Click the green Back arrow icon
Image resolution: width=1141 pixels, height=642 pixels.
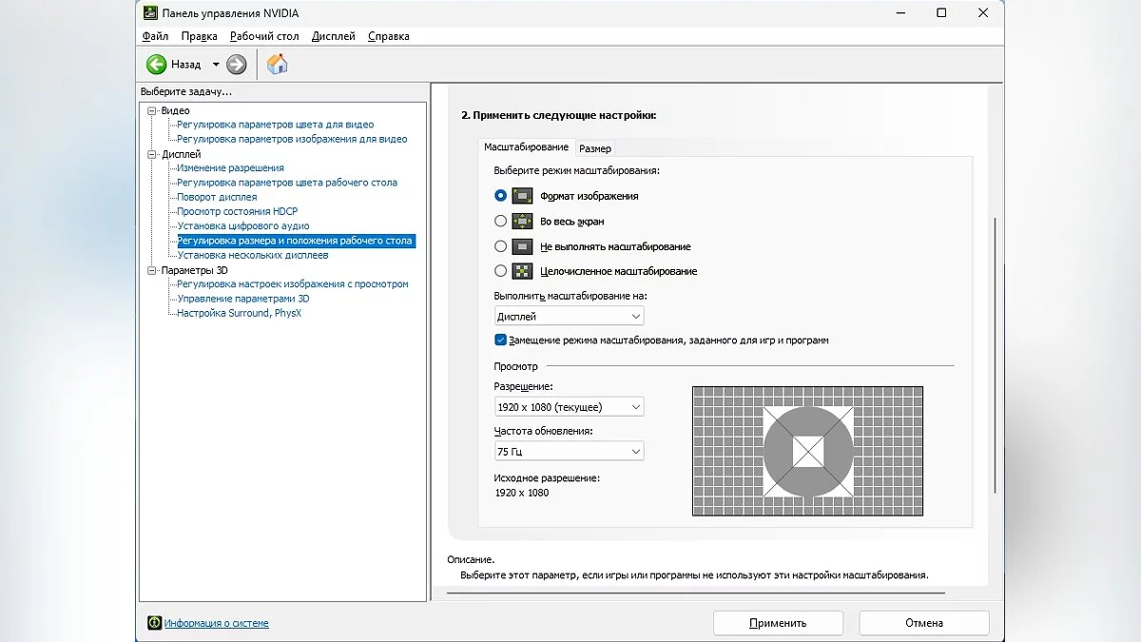(x=156, y=65)
